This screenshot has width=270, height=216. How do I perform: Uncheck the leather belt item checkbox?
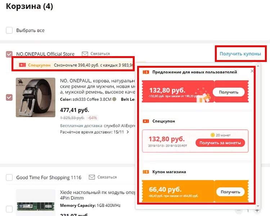[x=9, y=97]
